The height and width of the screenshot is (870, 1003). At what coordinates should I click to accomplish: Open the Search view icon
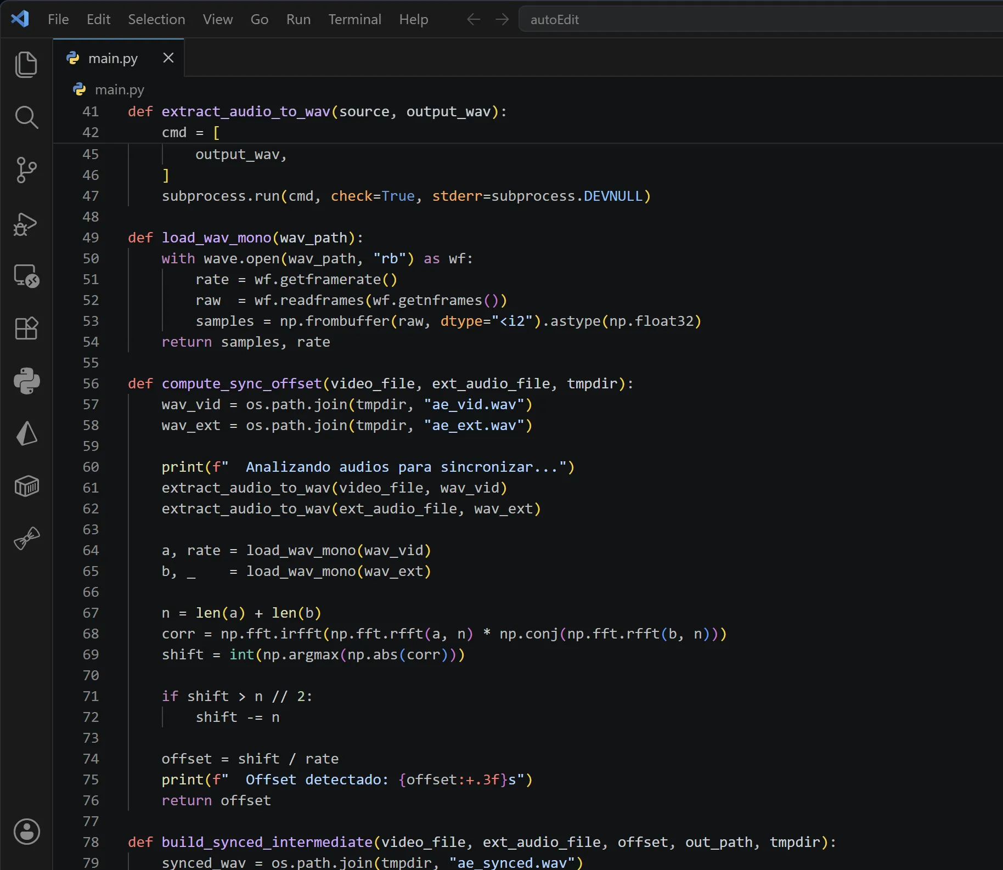[x=26, y=117]
